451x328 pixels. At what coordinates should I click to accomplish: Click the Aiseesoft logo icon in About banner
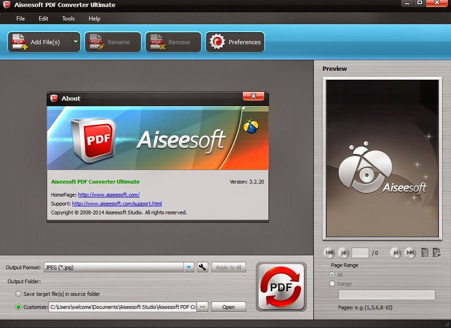tap(251, 126)
